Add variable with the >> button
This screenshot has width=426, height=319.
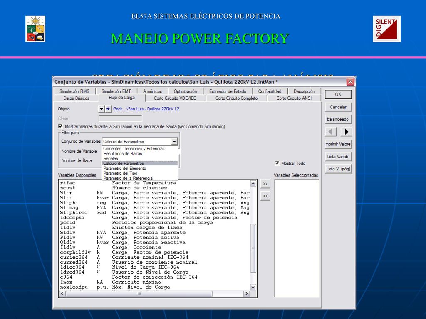pyautogui.click(x=265, y=184)
